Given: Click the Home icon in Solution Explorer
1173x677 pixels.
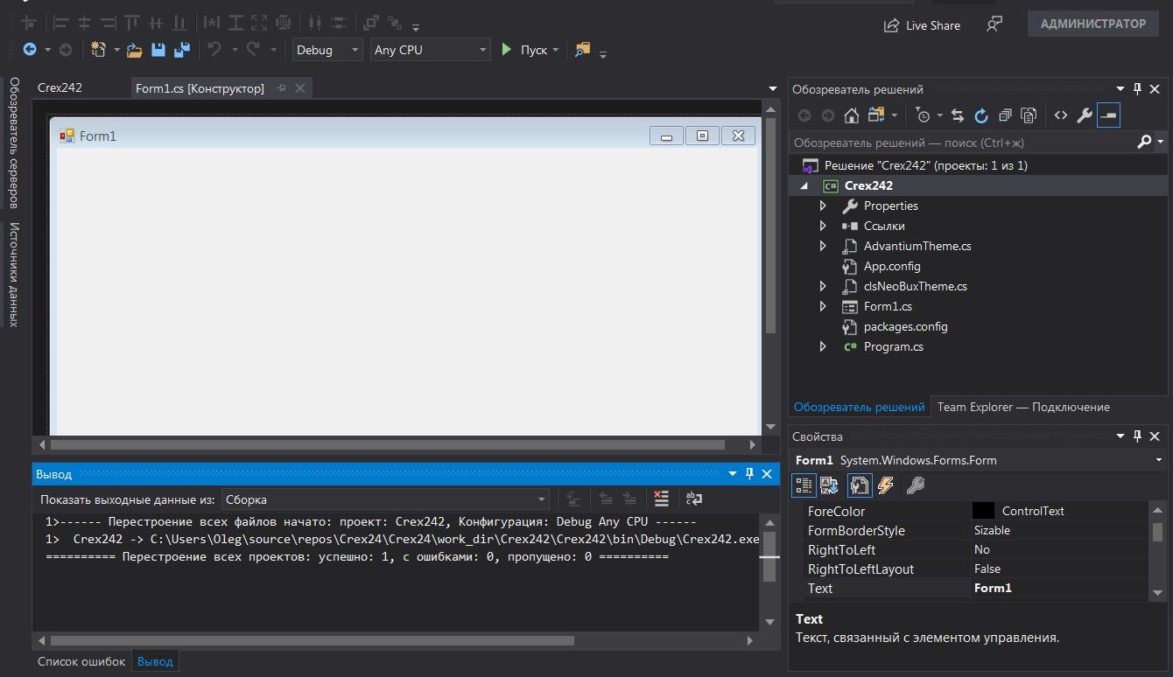Looking at the screenshot, I should pyautogui.click(x=851, y=115).
